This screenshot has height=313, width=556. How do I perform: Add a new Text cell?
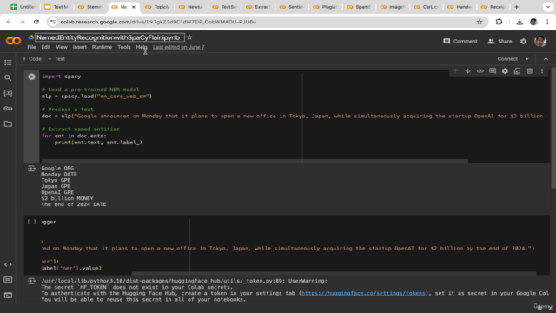tap(56, 59)
